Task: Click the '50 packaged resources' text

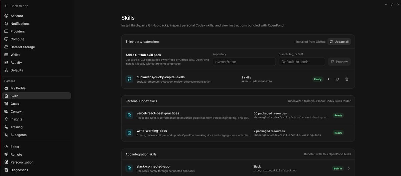Action: click(270, 113)
